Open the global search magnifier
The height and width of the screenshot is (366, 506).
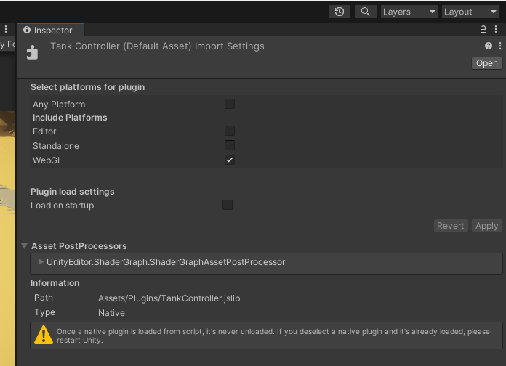click(365, 12)
